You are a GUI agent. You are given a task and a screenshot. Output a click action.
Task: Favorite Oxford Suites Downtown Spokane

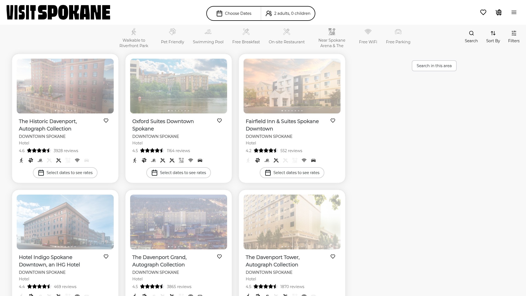[219, 121]
